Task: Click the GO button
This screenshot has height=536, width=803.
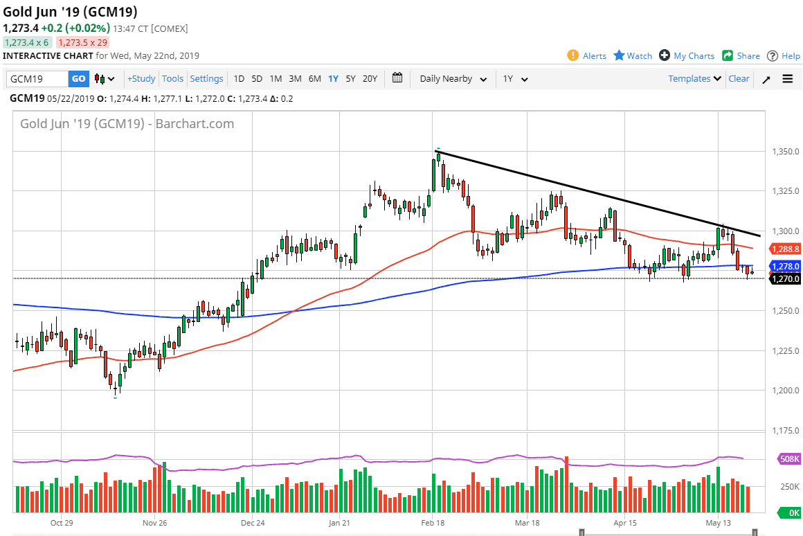Action: (x=78, y=78)
